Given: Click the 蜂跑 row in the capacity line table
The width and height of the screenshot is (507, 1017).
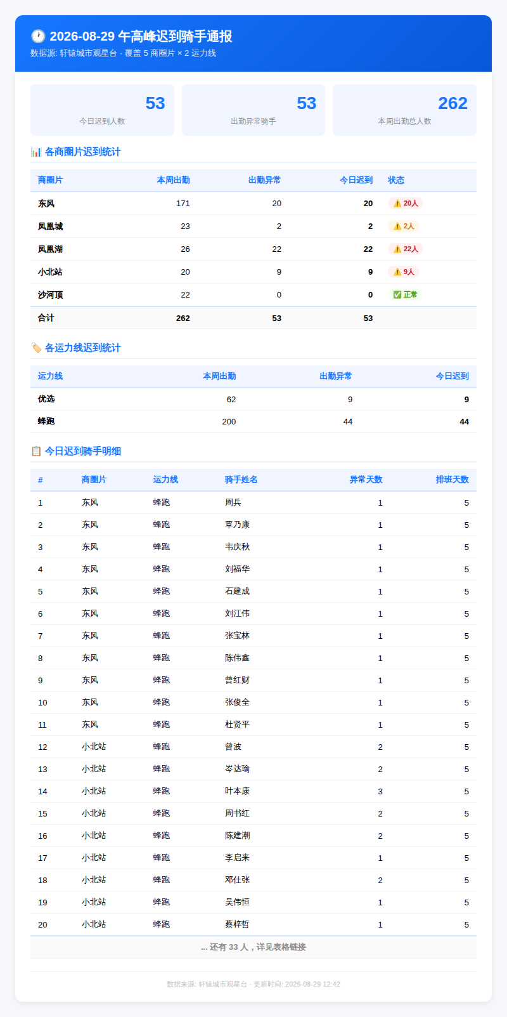Looking at the screenshot, I should pos(253,421).
